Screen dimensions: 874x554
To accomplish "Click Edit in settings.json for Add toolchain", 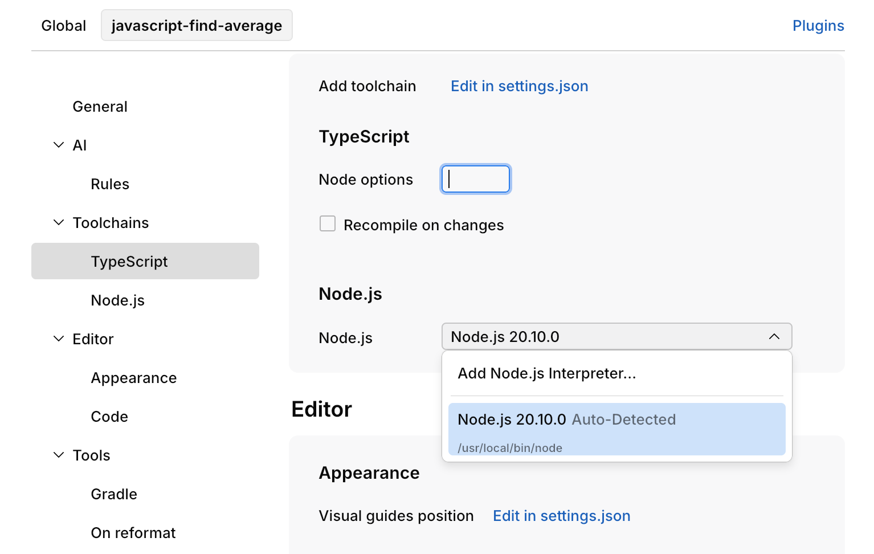I will click(519, 86).
